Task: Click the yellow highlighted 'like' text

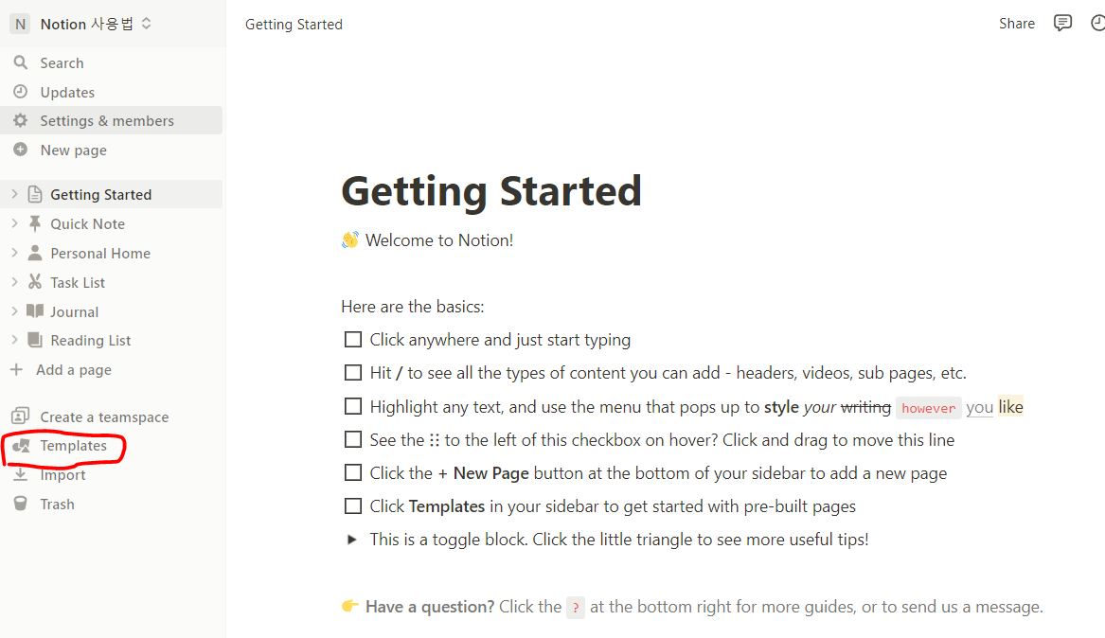Action: click(1010, 406)
